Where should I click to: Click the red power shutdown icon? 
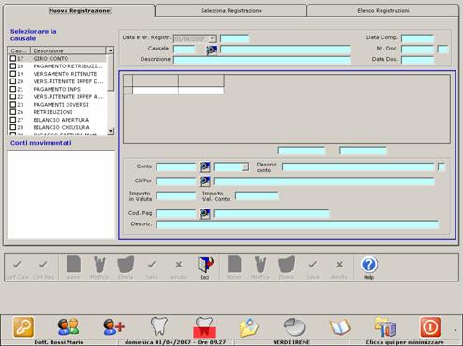pos(430,326)
